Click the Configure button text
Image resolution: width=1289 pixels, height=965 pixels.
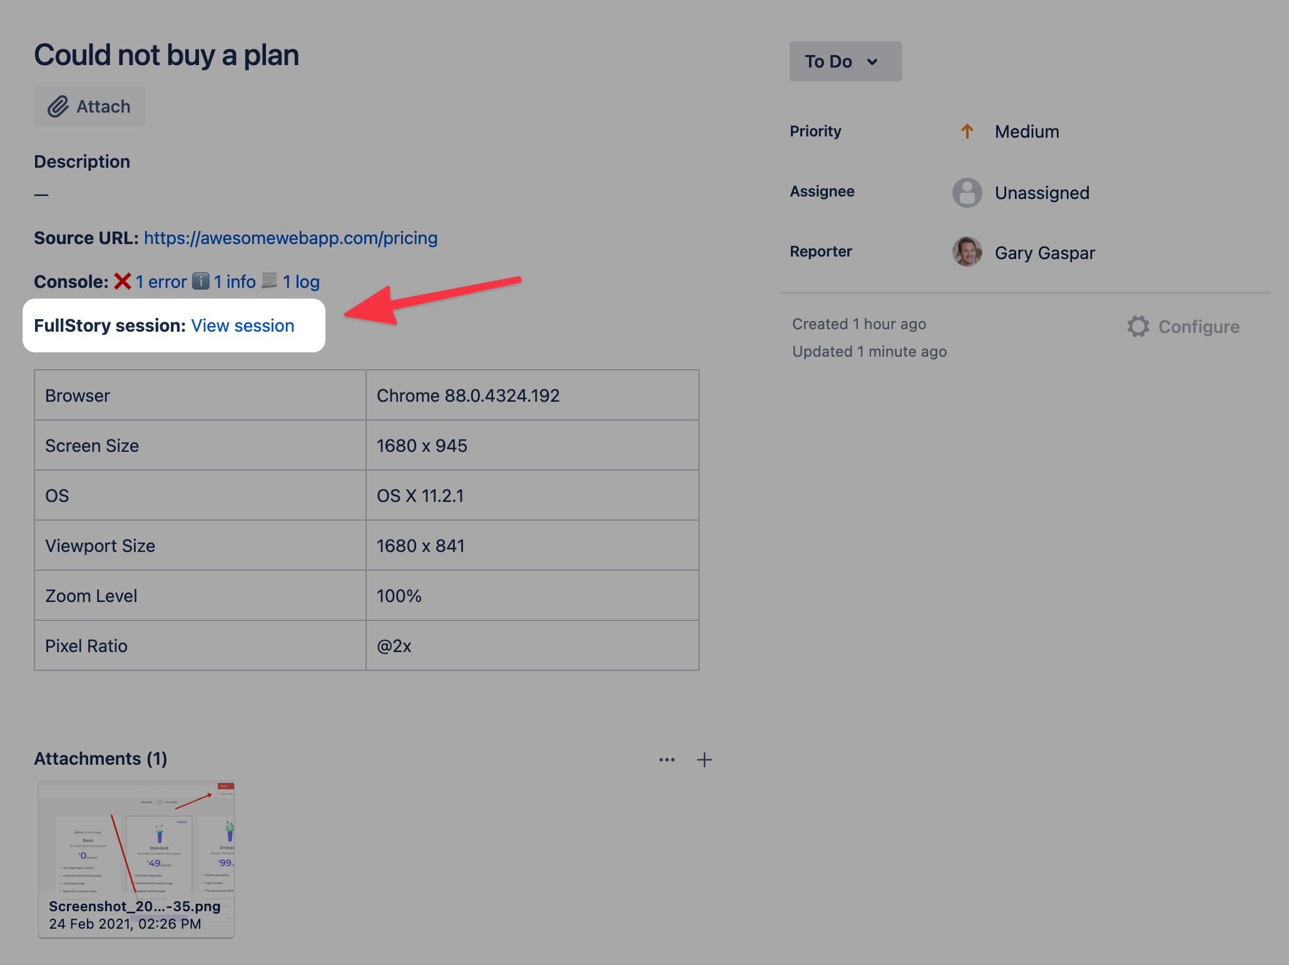(x=1198, y=327)
